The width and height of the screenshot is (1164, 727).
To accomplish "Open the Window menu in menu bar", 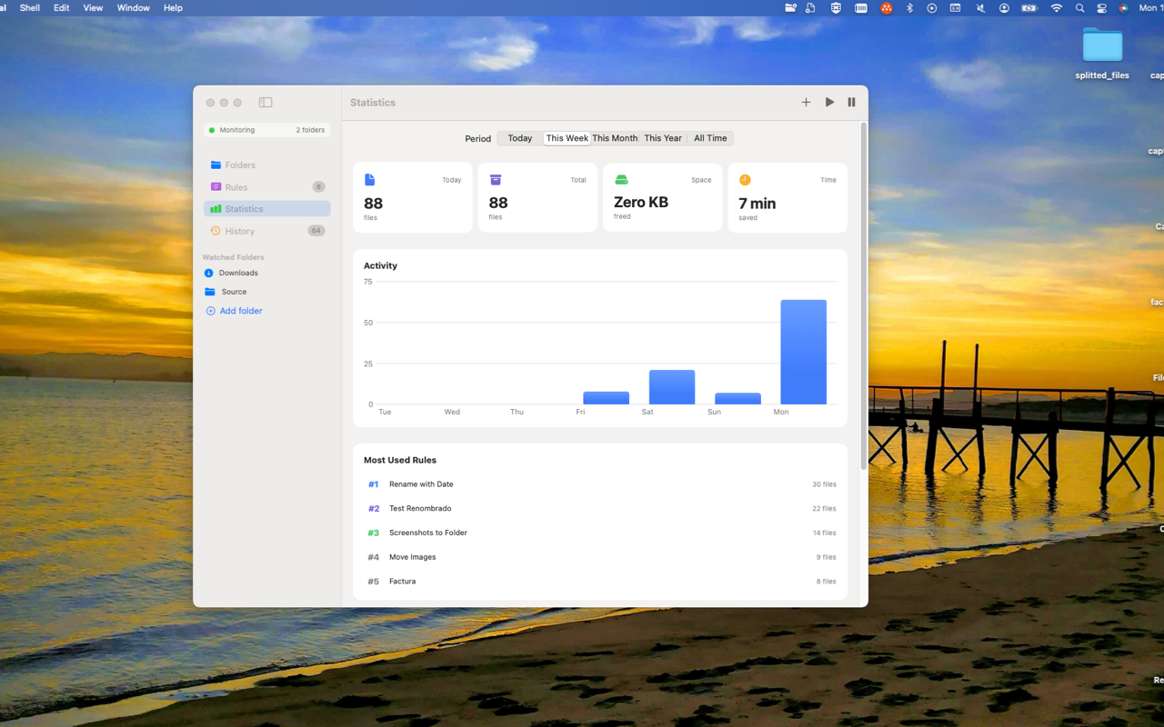I will pyautogui.click(x=133, y=7).
